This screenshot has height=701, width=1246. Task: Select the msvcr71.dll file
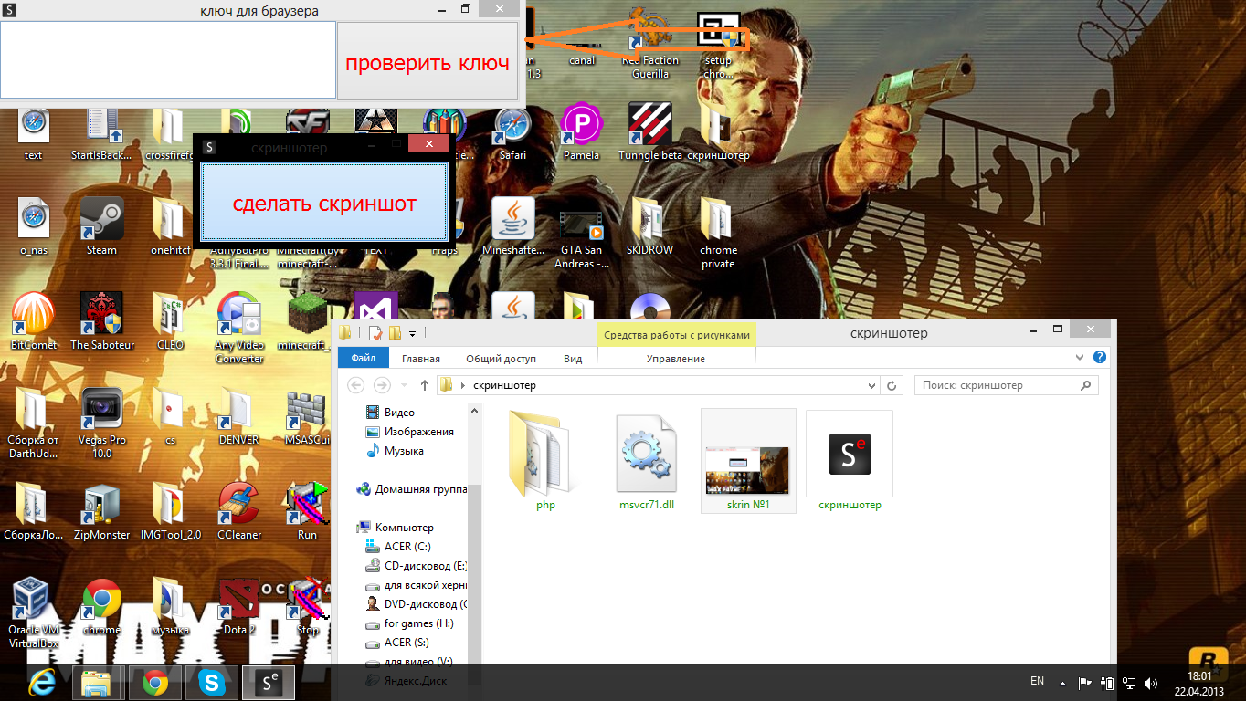point(647,459)
